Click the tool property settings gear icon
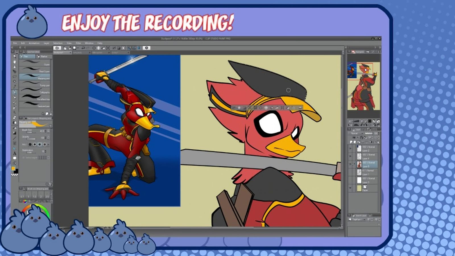455x256 pixels. [47, 184]
